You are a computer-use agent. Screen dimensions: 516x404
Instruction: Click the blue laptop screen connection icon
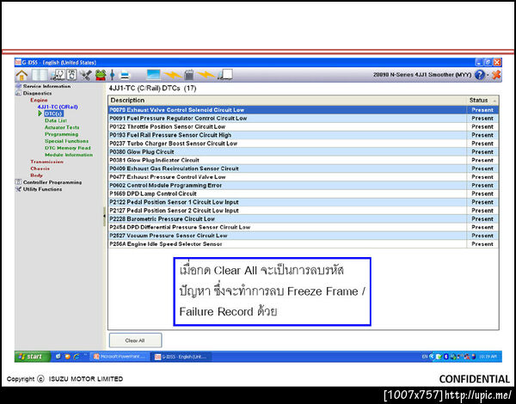coord(153,75)
